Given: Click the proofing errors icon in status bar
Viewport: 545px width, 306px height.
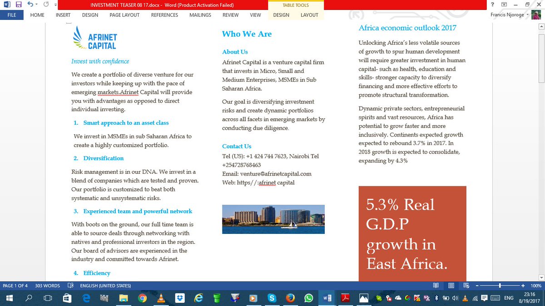Looking at the screenshot, I should coord(70,286).
